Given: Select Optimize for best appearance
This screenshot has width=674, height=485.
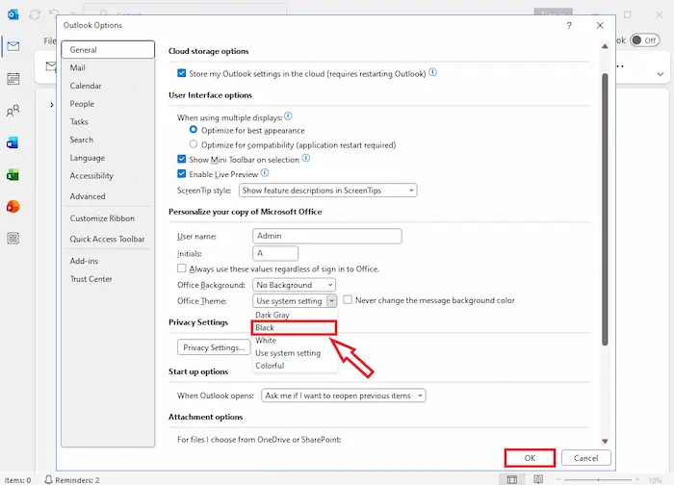Looking at the screenshot, I should 194,130.
